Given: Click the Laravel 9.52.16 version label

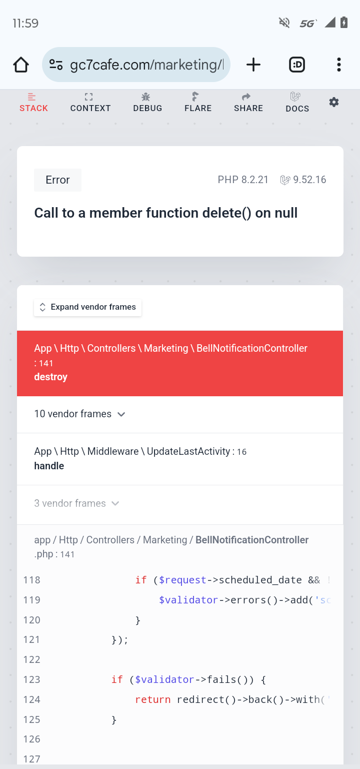Looking at the screenshot, I should pyautogui.click(x=303, y=180).
